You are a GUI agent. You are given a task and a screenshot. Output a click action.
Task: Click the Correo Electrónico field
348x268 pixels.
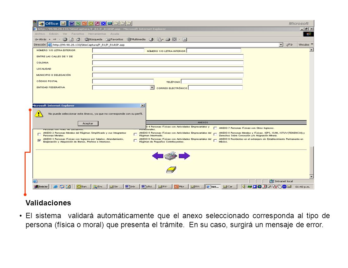215,88
